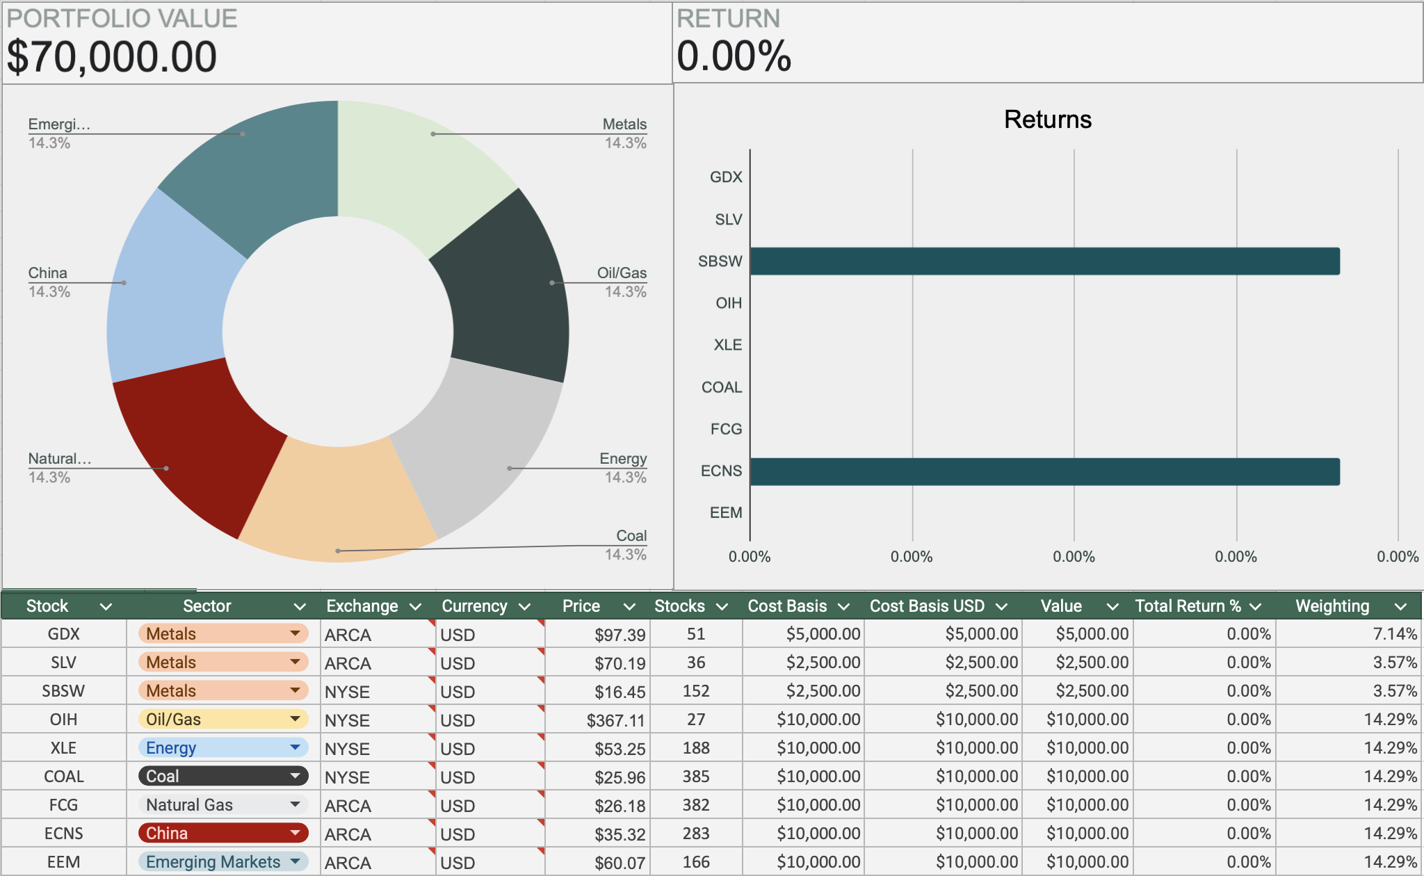Open the Oil/Gas sector dropdown for OIH
The height and width of the screenshot is (876, 1424).
[296, 719]
